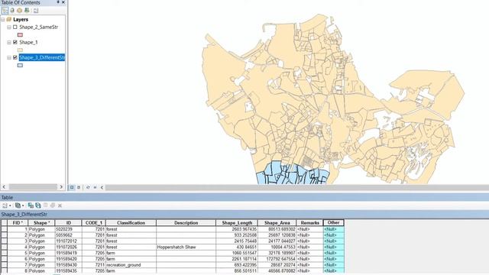Click Zoom To Selected table icon
This screenshot has height=275, width=489.
[53, 205]
